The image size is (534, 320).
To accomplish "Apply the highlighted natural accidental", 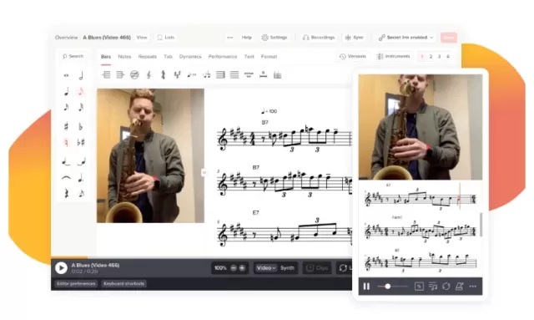I will point(66,142).
